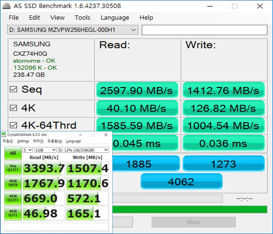The width and height of the screenshot is (273, 234).
Task: Click the 4KiB Q32T1 write value 572.1
Action: pyautogui.click(x=88, y=199)
